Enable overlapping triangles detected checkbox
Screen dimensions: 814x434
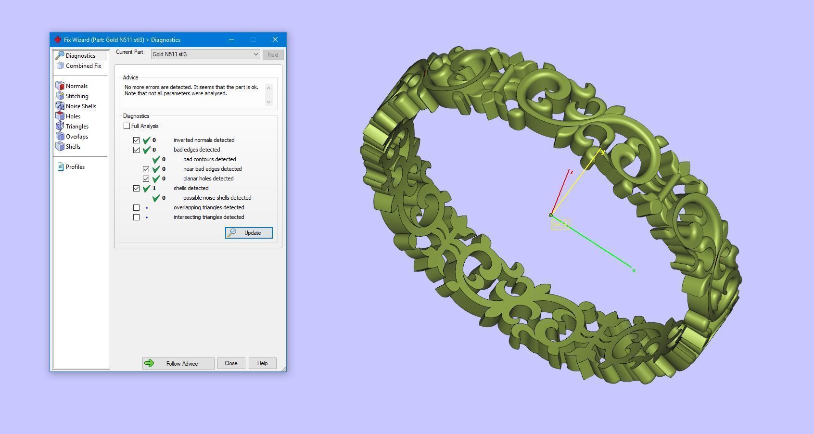[x=136, y=207]
